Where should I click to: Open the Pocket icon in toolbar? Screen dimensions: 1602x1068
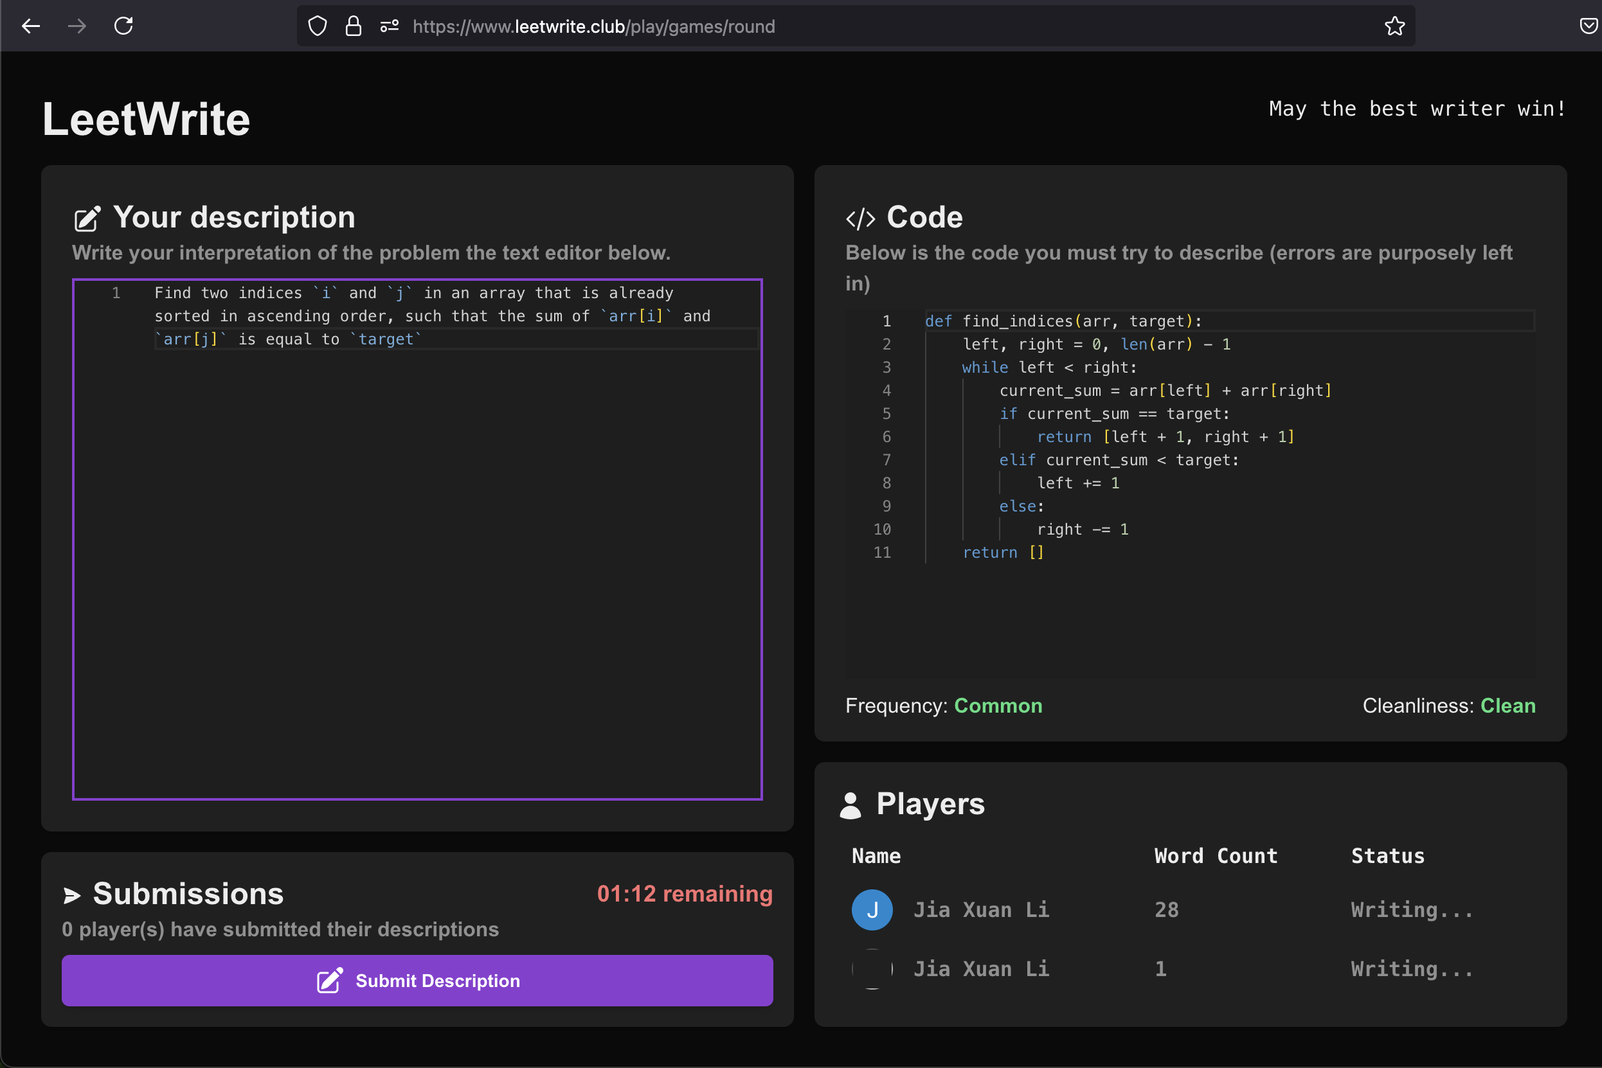1589,26
